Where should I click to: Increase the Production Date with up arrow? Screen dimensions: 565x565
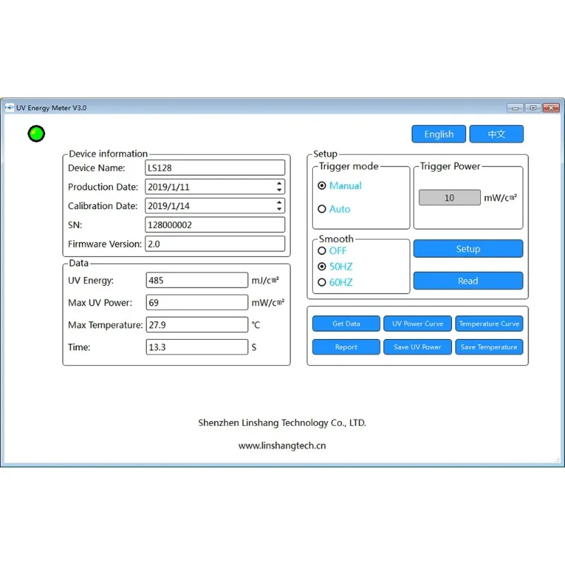point(279,184)
